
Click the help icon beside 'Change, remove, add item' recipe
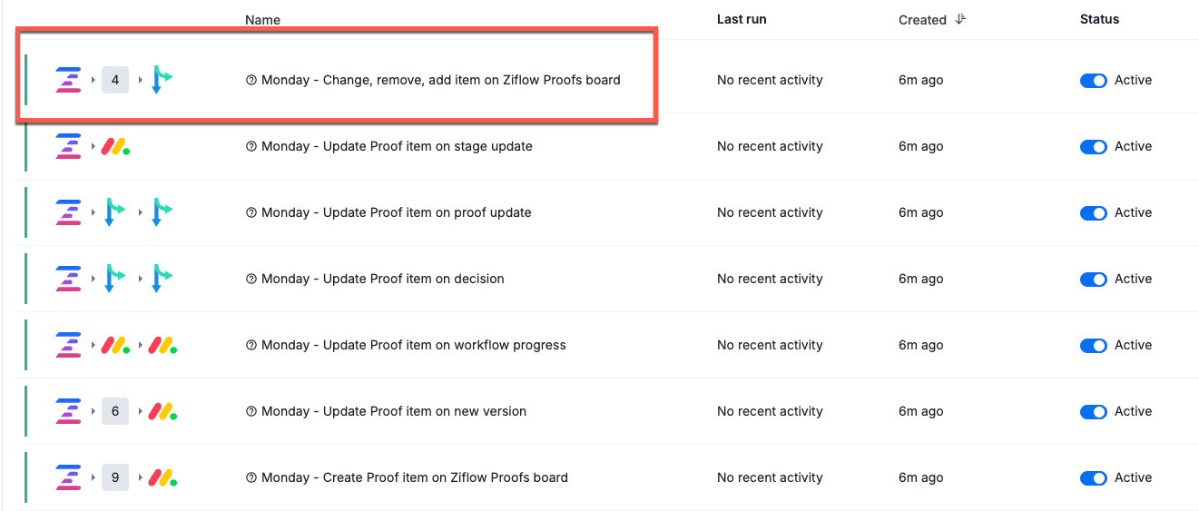[251, 80]
